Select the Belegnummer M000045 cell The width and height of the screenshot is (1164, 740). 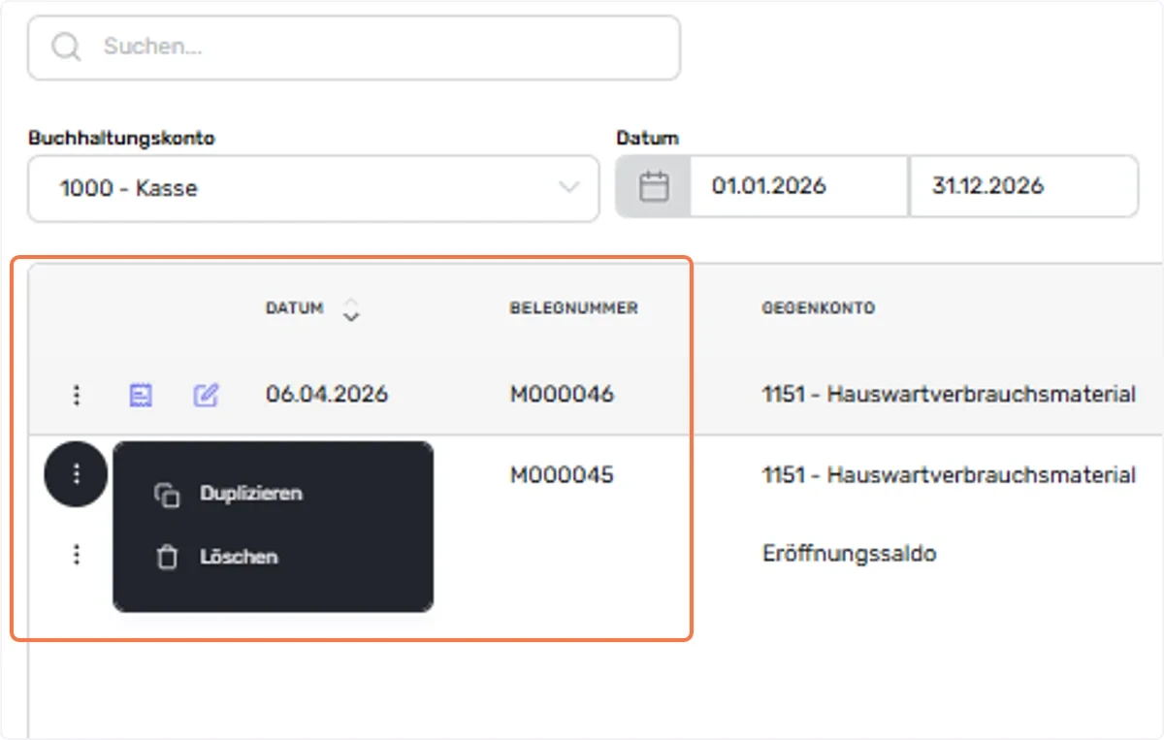coord(562,475)
